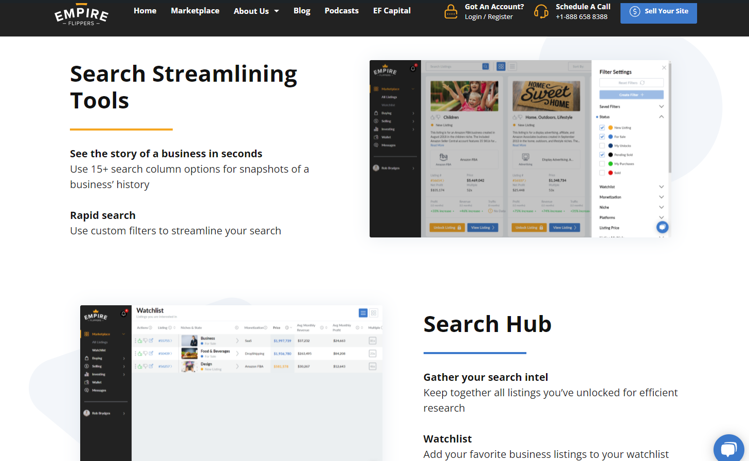Close the Filter Settings panel with the X

pos(664,68)
